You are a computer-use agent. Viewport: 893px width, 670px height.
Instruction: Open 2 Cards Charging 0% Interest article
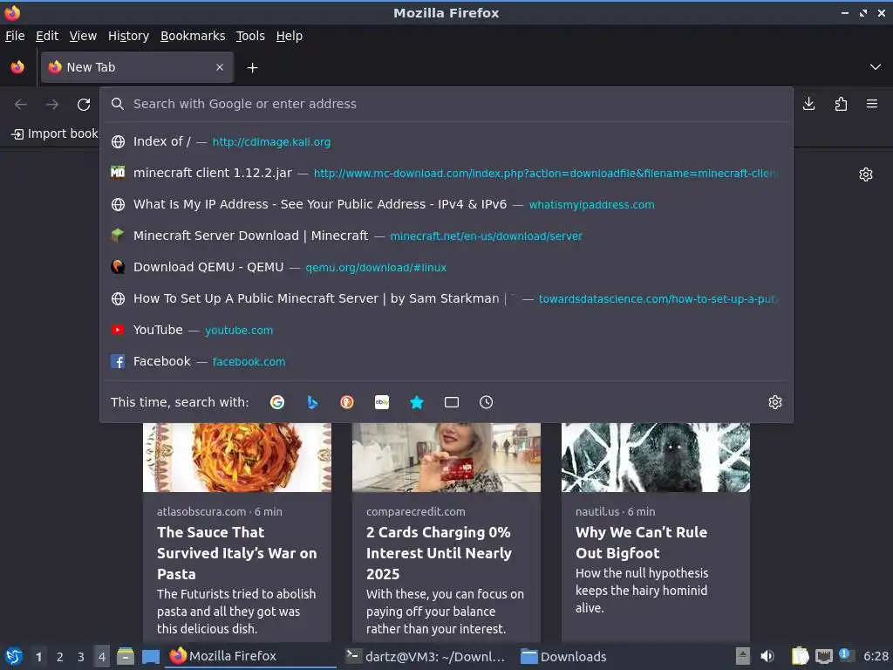440,552
